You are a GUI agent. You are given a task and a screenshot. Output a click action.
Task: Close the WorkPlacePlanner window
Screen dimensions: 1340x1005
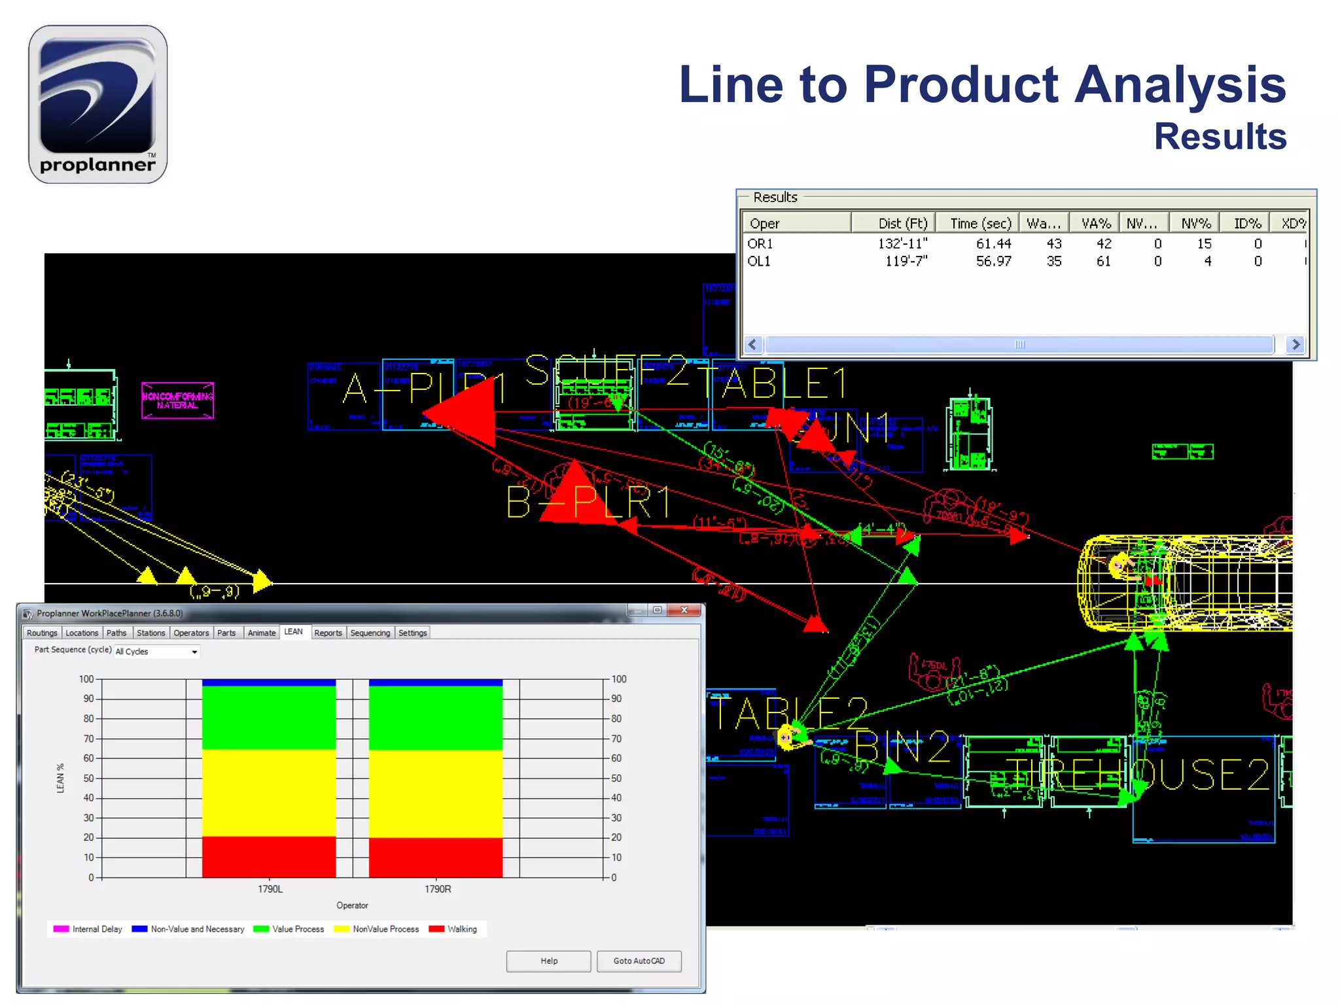684,610
